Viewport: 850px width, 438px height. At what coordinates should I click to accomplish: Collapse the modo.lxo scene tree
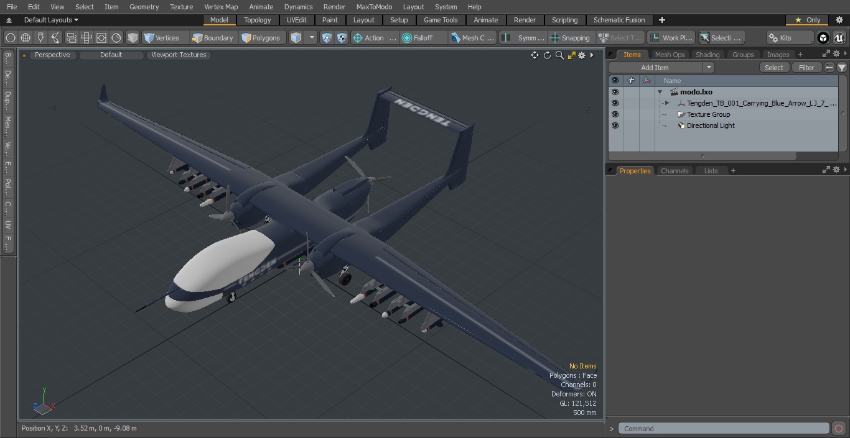click(660, 92)
